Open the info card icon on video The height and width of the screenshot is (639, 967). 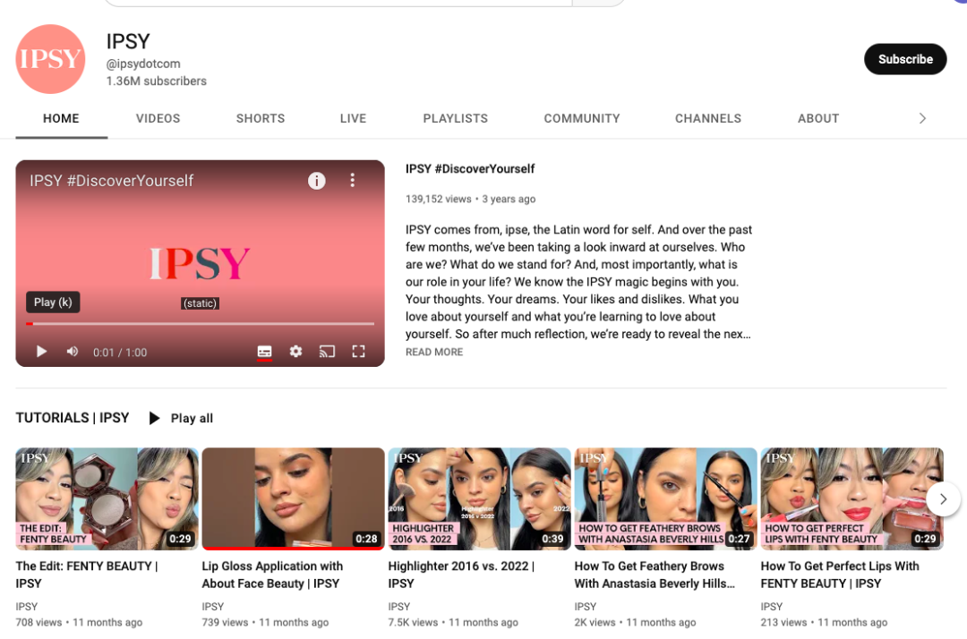(316, 181)
